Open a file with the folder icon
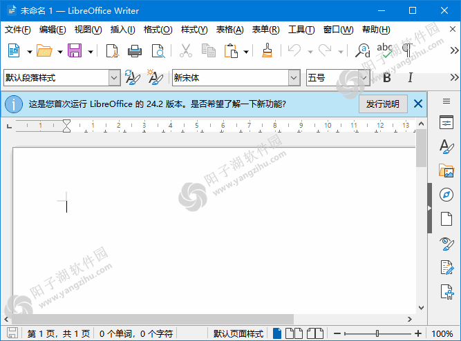This screenshot has width=461, height=341. pyautogui.click(x=44, y=51)
